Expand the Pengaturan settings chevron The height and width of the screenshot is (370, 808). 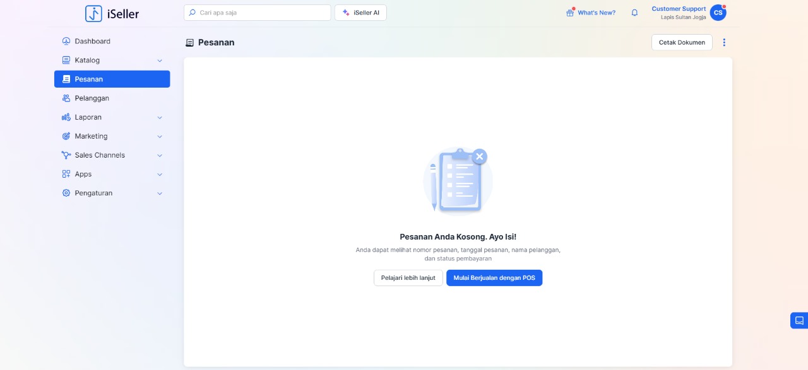(160, 194)
